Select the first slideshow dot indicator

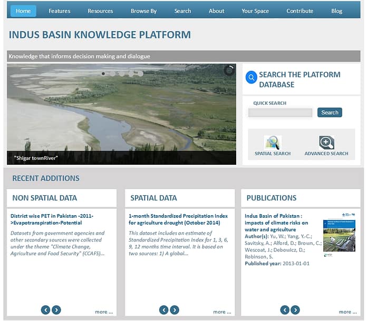(x=103, y=74)
